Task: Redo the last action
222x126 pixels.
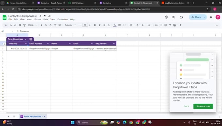Action: [15, 25]
